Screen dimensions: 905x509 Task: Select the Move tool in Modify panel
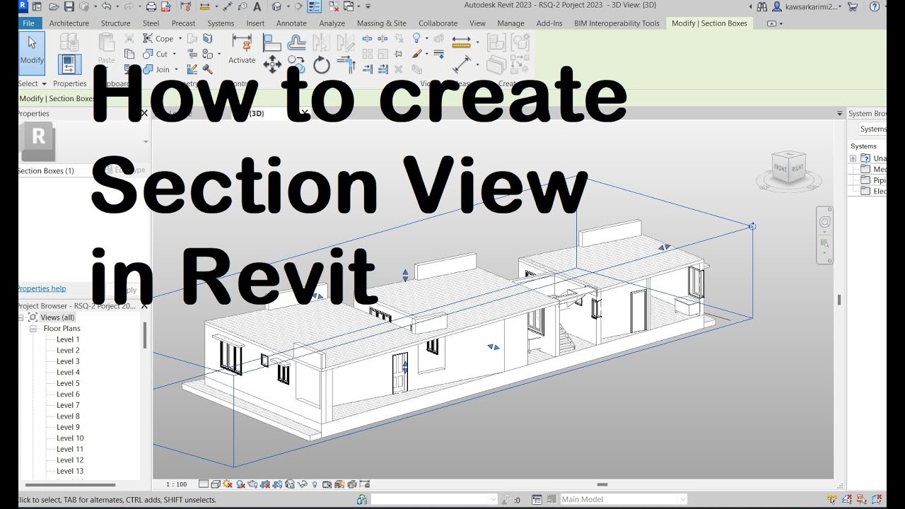pos(272,65)
